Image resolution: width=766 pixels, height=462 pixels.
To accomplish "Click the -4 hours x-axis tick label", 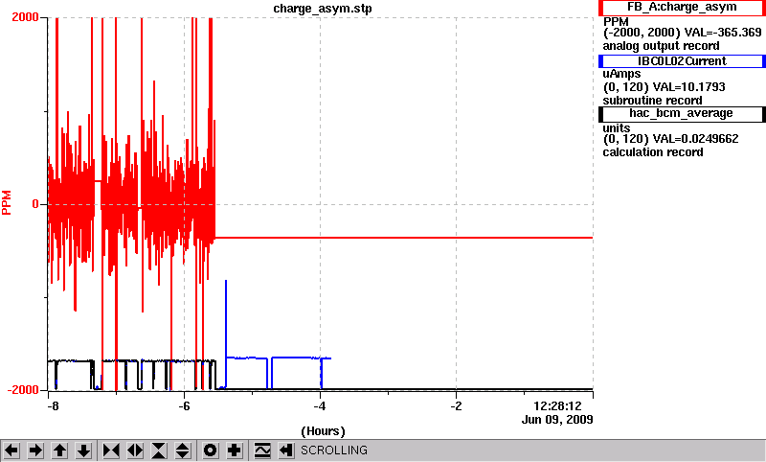I will pyautogui.click(x=320, y=406).
